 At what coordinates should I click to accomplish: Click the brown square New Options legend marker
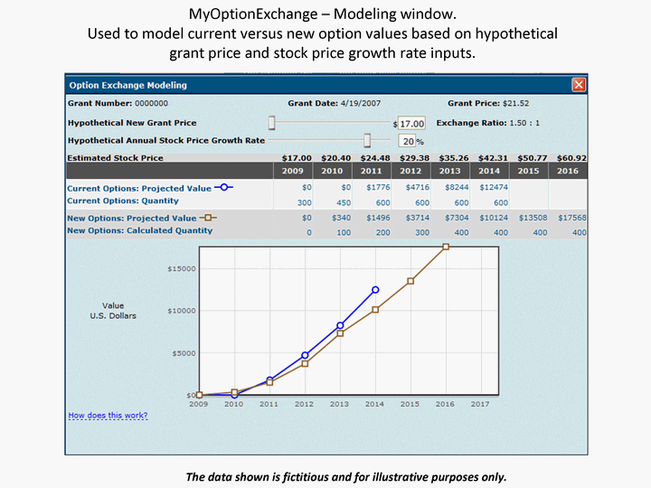210,218
